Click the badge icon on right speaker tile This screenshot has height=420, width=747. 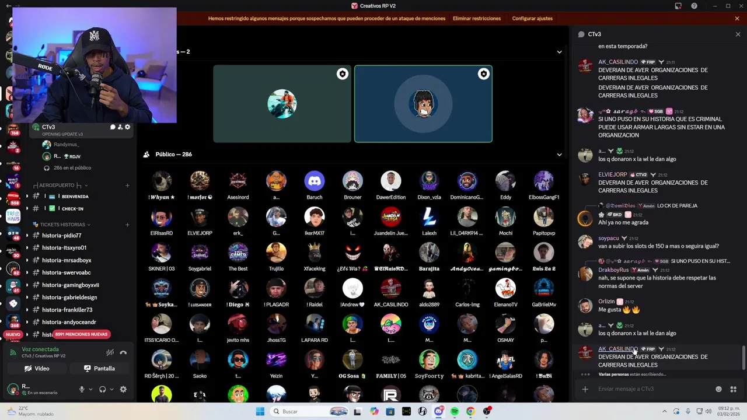coord(484,73)
